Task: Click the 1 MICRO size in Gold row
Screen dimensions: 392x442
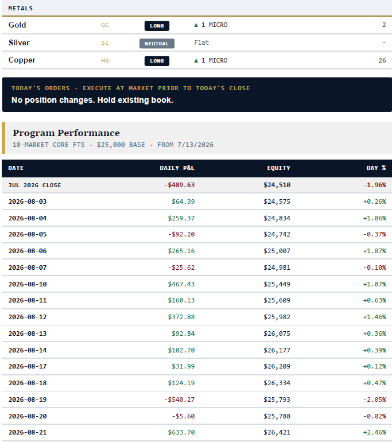Action: (215, 25)
